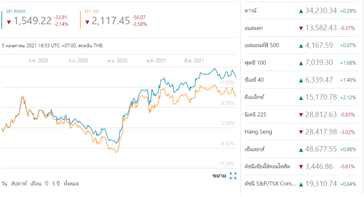Open the นิเคอิ 225 index row

(255, 114)
